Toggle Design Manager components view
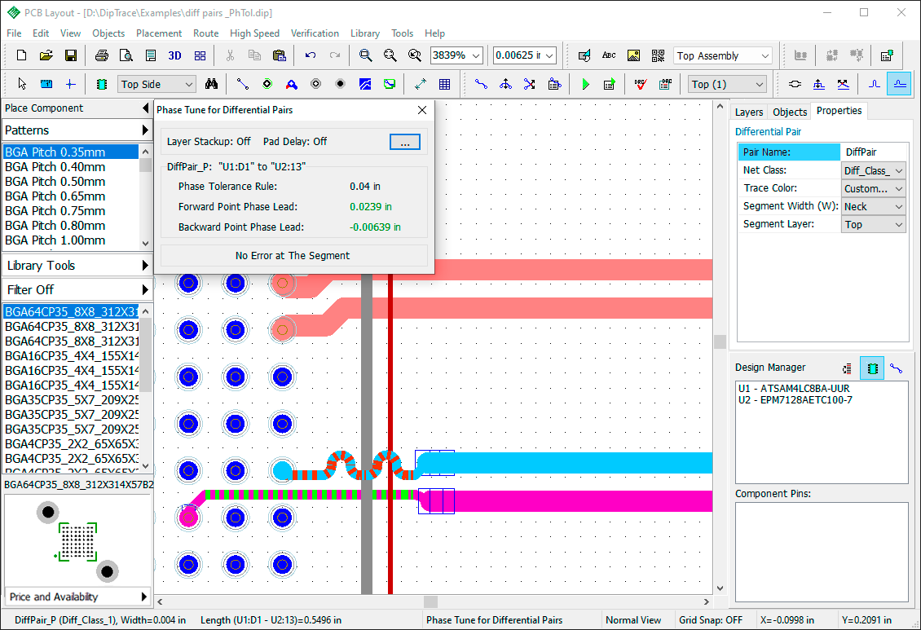This screenshot has height=630, width=921. (x=872, y=368)
